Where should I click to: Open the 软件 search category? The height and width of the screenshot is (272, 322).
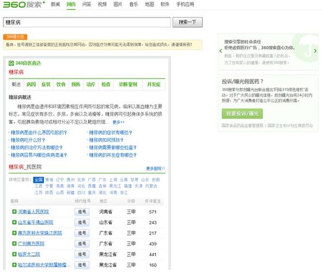165,4
